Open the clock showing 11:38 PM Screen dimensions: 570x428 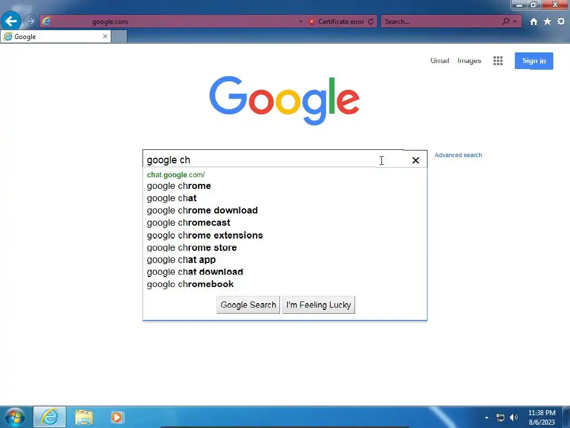(542, 417)
